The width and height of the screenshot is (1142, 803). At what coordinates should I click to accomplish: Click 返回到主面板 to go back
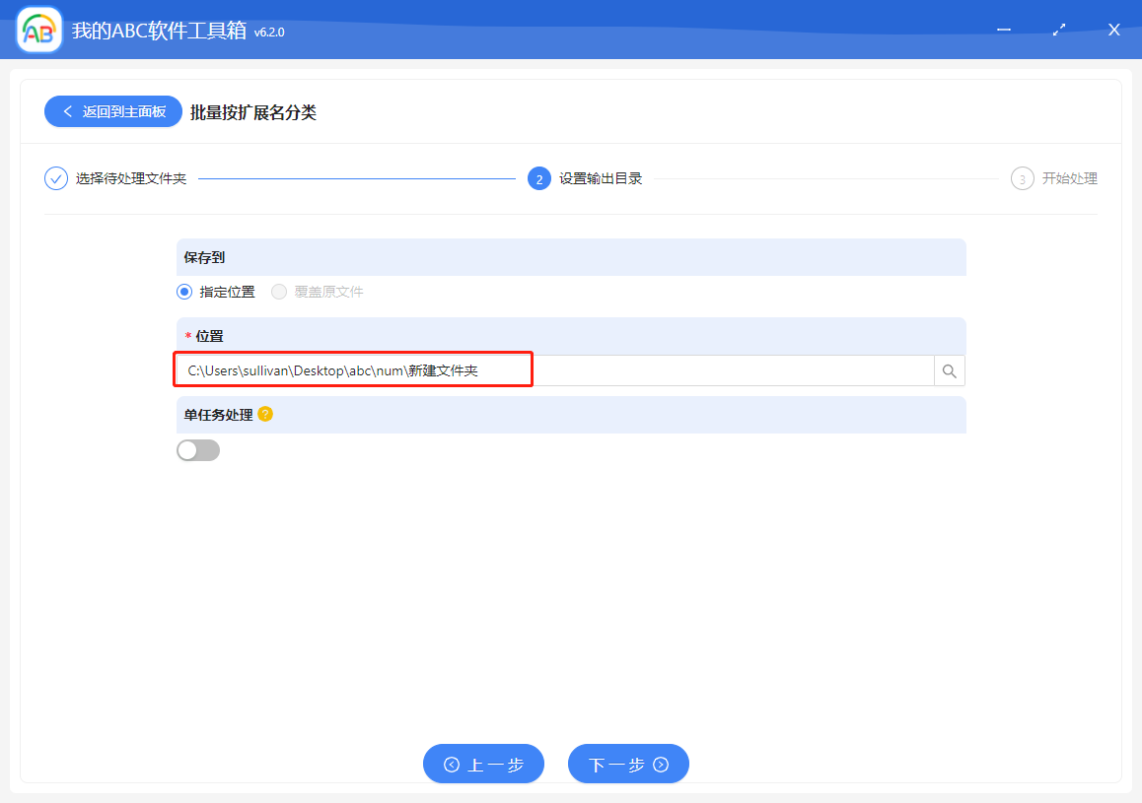[113, 110]
